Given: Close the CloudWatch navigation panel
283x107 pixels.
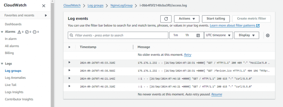Looking at the screenshot, I should click(x=44, y=6).
